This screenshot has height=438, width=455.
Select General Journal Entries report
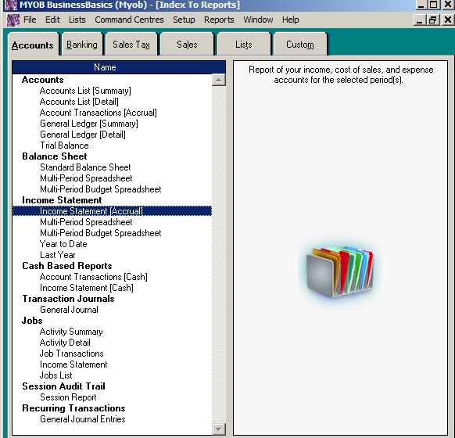point(83,419)
